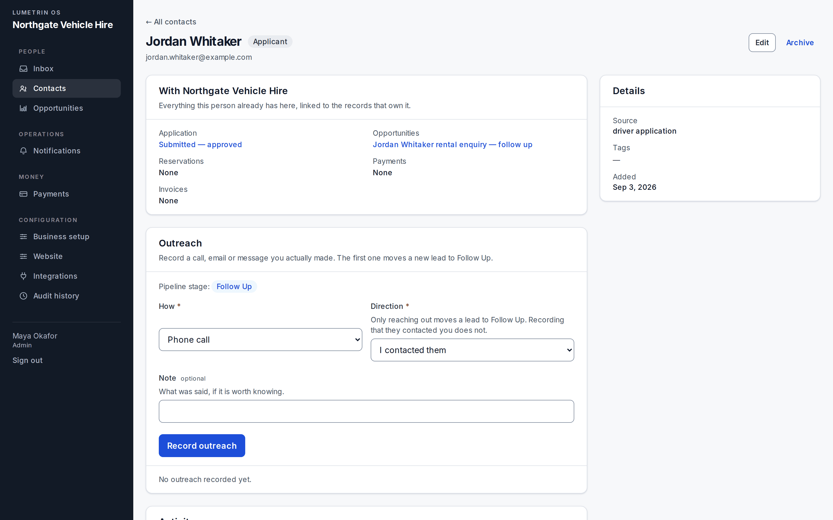This screenshot has width=833, height=520.
Task: Go back to All contacts
Action: point(171,22)
